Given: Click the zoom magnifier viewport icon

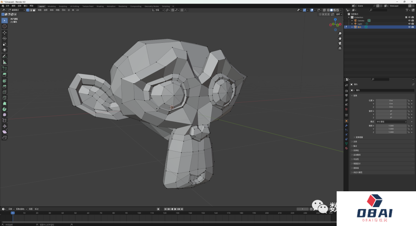Looking at the screenshot, I should pos(340,34).
